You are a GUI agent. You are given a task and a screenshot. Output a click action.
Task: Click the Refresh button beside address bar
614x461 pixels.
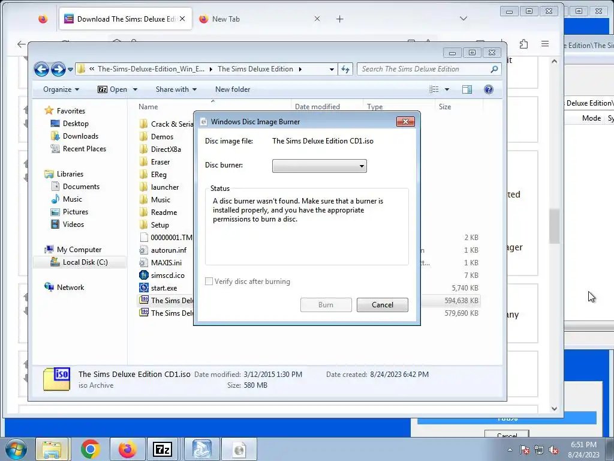click(x=345, y=69)
